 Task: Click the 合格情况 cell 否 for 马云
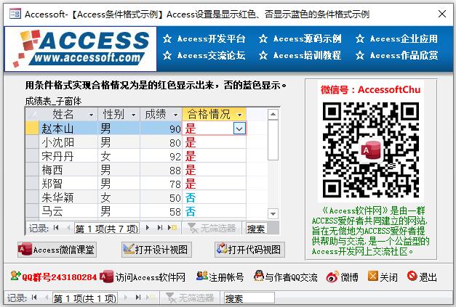(x=214, y=211)
